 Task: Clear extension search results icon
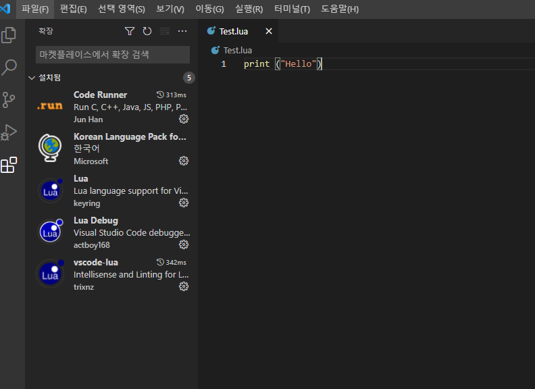tap(165, 31)
